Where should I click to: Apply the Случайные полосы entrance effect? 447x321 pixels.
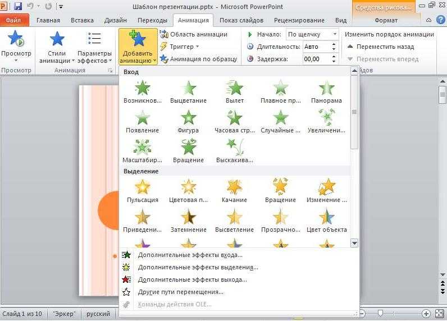click(281, 121)
